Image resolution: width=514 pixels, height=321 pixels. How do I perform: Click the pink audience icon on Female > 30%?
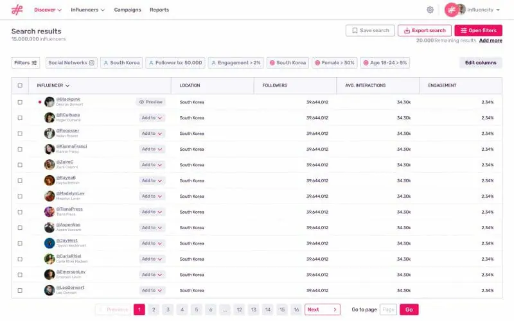(317, 63)
